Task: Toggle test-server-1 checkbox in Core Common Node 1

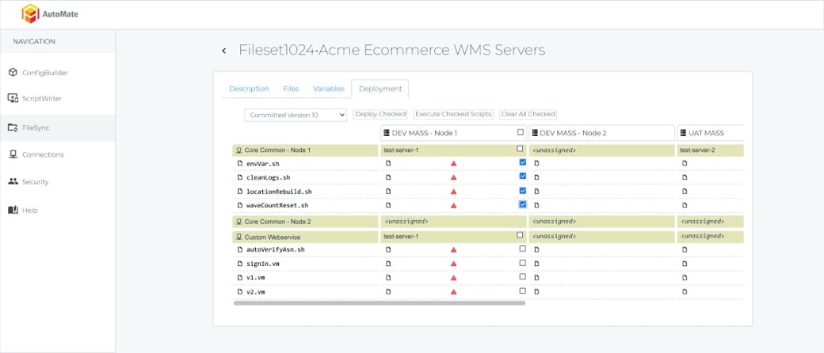Action: pos(521,149)
